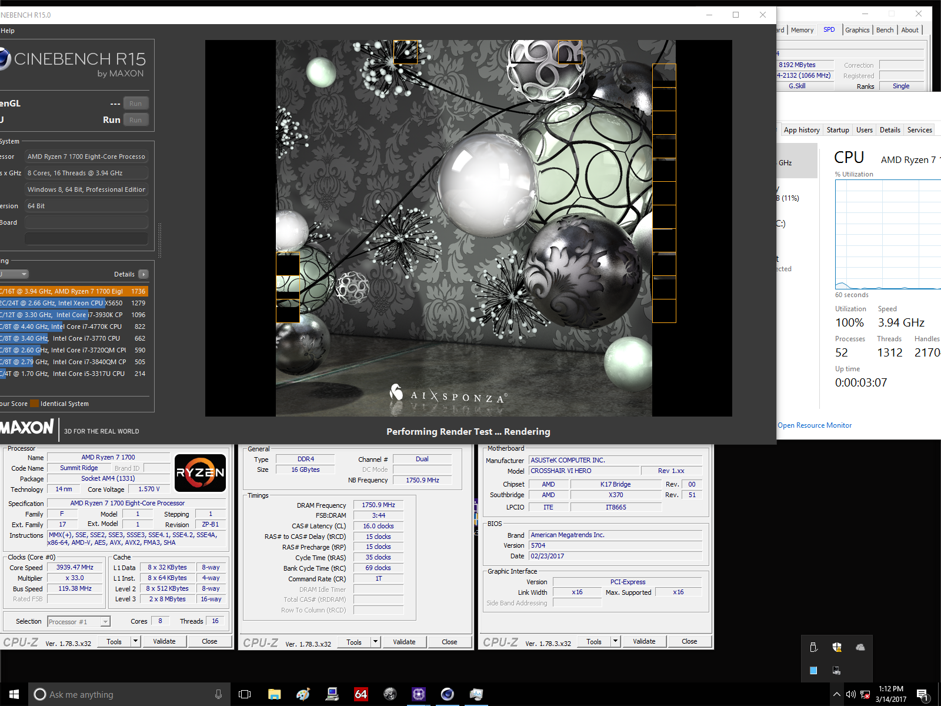
Task: Open Tools dropdown arrow in CPU-Z motherboard window
Action: (x=615, y=641)
